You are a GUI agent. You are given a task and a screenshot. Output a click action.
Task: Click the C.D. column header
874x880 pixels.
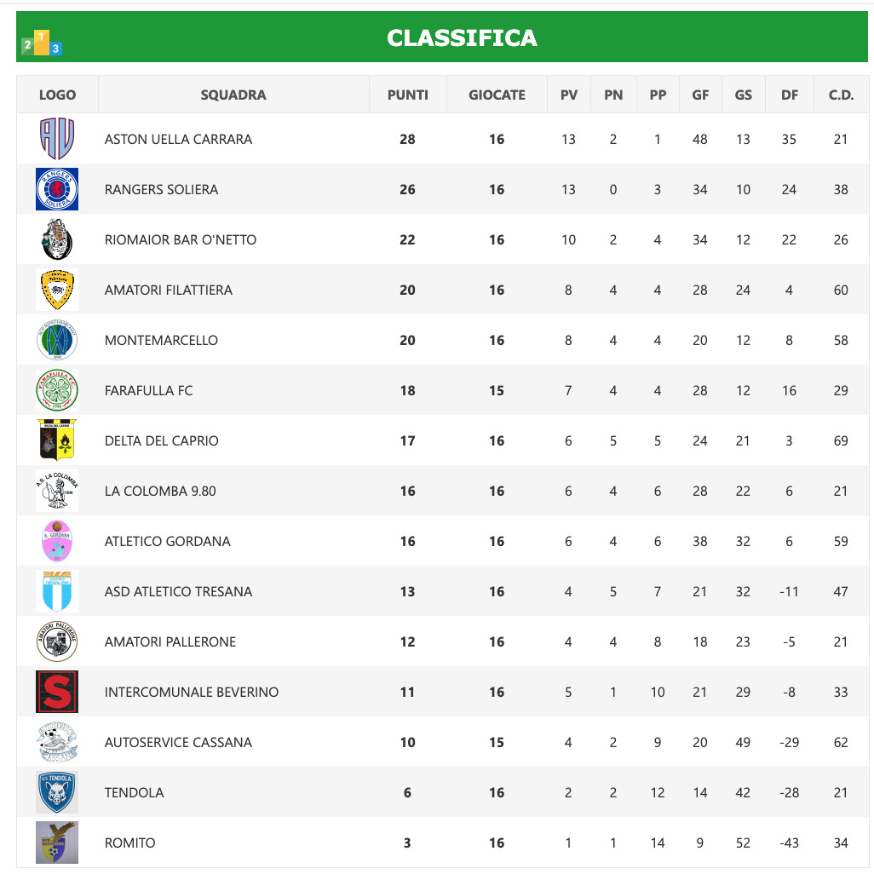tap(841, 95)
